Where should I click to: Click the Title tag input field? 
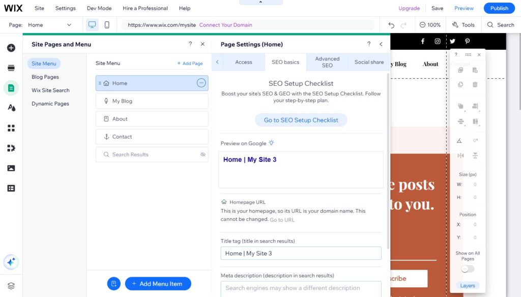301,253
